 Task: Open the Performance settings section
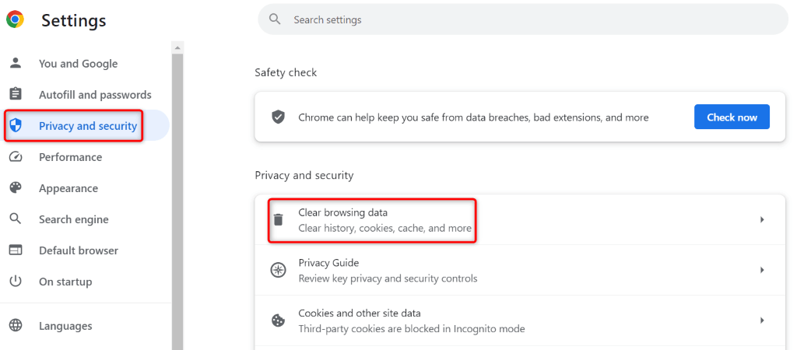70,157
